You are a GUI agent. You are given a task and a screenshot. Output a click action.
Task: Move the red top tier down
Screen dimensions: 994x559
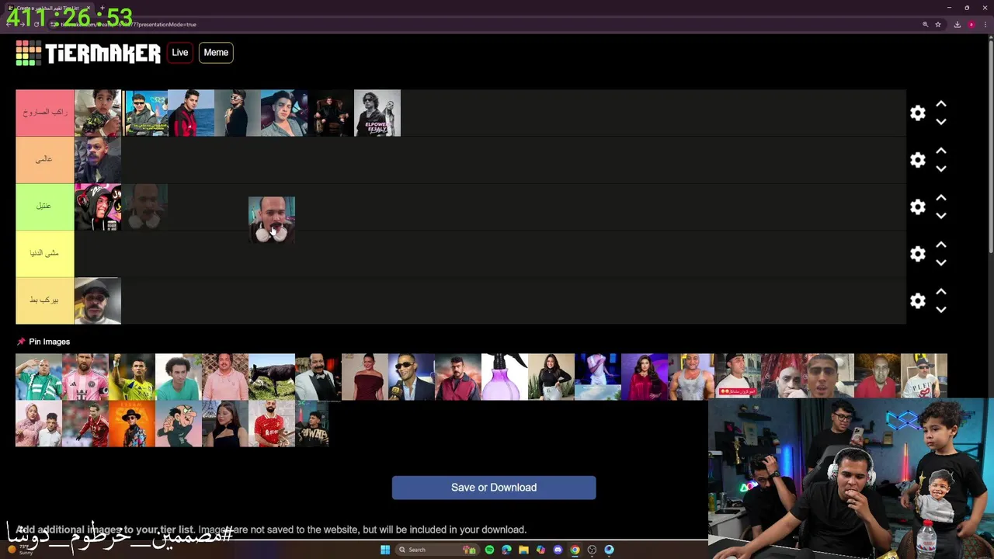(x=941, y=122)
